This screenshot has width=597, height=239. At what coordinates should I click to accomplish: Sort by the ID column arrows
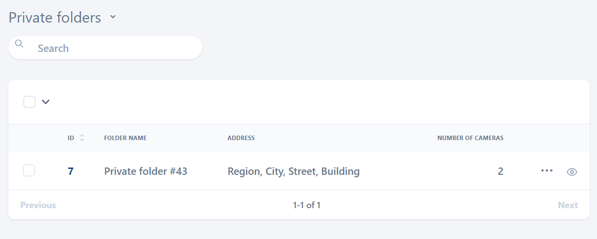[82, 138]
